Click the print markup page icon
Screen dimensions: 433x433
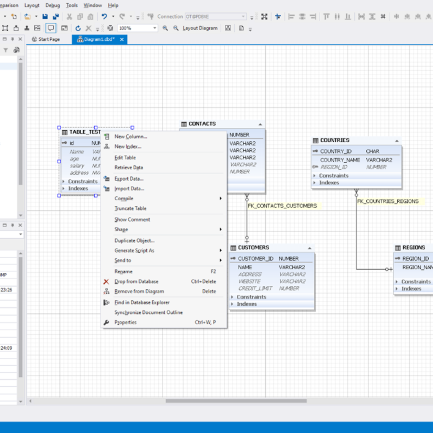pos(241,28)
